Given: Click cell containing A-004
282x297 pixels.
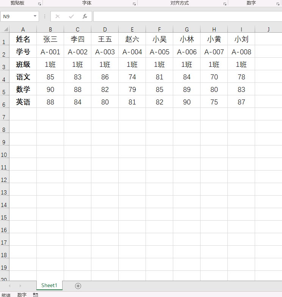Looking at the screenshot, I should [x=132, y=52].
